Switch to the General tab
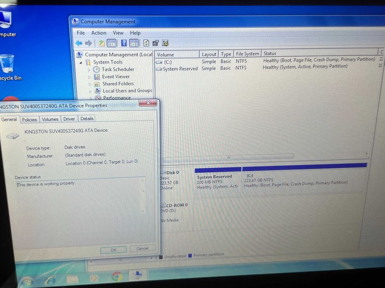 pos(9,119)
